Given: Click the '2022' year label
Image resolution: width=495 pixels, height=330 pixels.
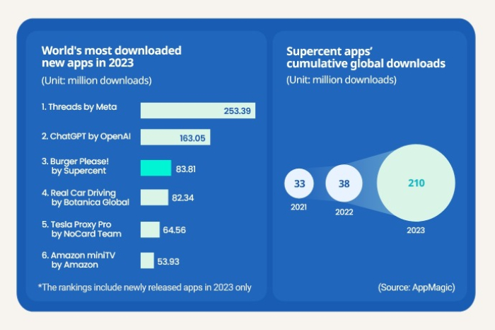Looking at the screenshot, I should click(x=344, y=212).
